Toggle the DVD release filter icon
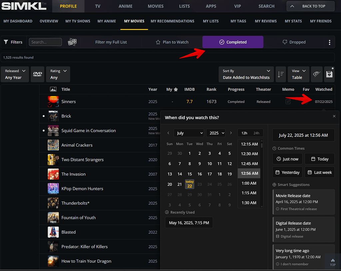The width and height of the screenshot is (341, 271). (37, 74)
